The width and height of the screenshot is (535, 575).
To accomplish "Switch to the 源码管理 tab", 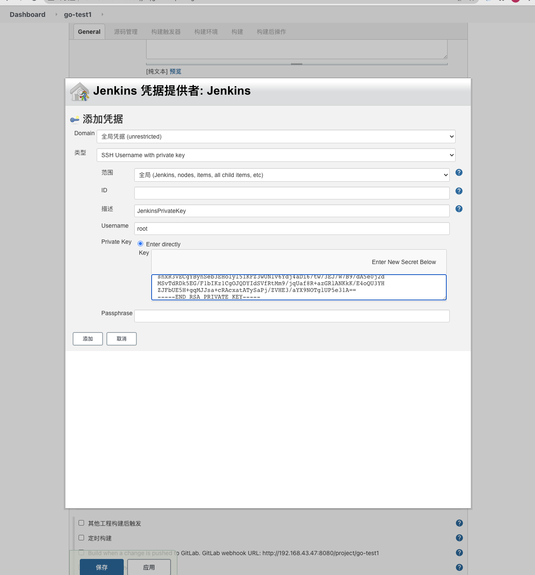I will (x=126, y=32).
